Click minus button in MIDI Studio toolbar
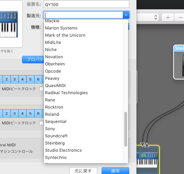Viewport: 184px width, 174px height. (180, 18)
